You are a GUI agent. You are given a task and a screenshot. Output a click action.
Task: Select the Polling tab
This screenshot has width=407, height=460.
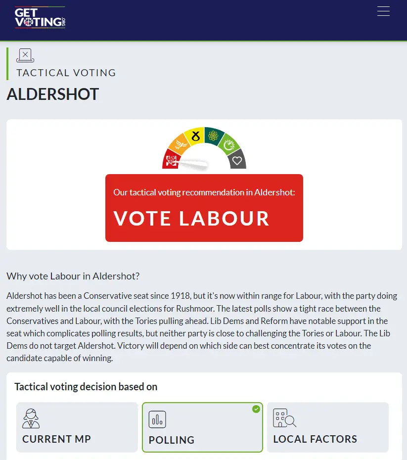202,427
